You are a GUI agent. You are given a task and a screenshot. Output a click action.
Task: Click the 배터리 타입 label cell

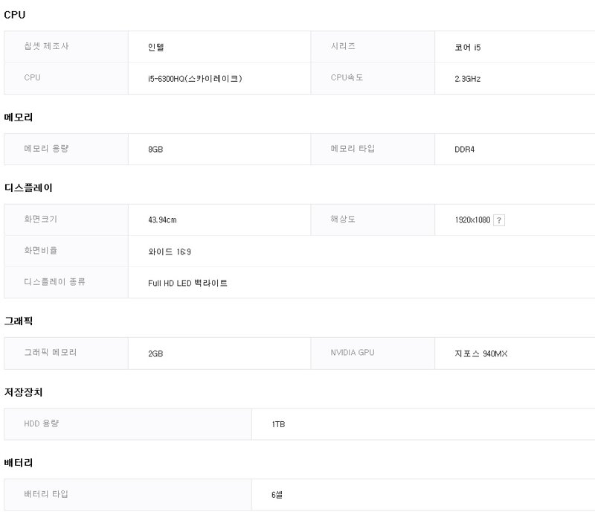coord(128,495)
